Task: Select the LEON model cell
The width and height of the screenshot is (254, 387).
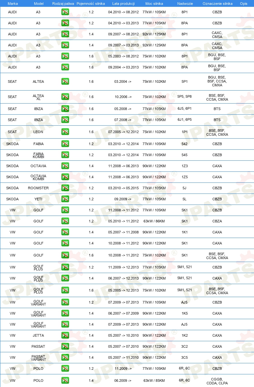Action: coord(38,132)
